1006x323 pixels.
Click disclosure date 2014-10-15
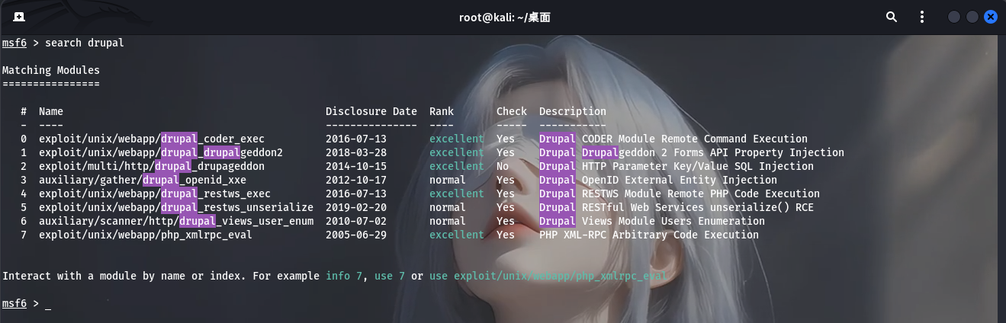[x=356, y=166]
